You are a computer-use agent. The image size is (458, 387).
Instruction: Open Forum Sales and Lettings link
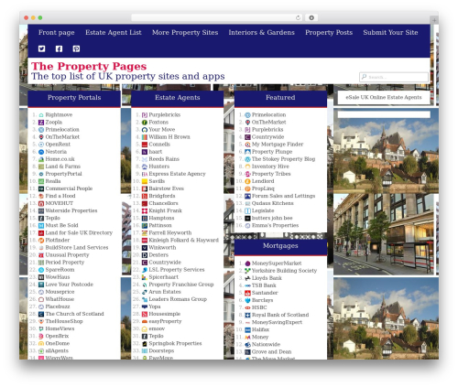(x=283, y=196)
